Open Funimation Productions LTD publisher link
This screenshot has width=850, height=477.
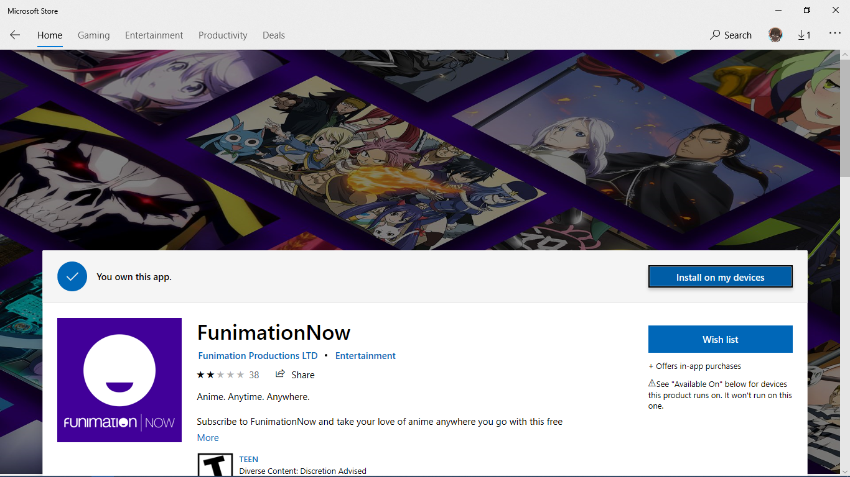coord(258,356)
